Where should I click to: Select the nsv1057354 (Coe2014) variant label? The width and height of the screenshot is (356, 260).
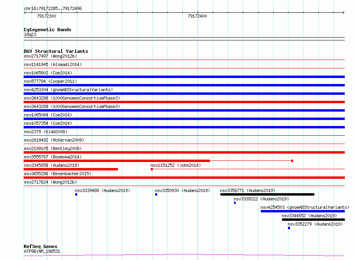coord(48,123)
